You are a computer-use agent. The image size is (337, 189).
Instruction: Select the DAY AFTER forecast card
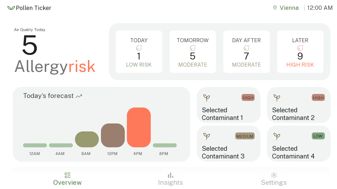(x=246, y=52)
